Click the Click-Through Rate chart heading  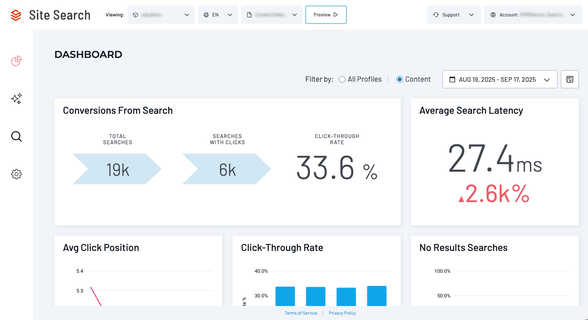(282, 248)
